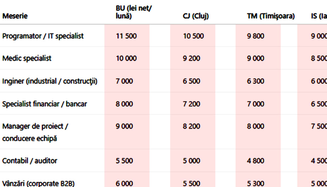Click the Inginer (industrial / construcții) cell
Screen dimensions: 327x187
tap(50, 81)
